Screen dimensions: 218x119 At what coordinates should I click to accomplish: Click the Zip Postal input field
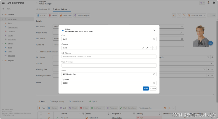coord(109,83)
